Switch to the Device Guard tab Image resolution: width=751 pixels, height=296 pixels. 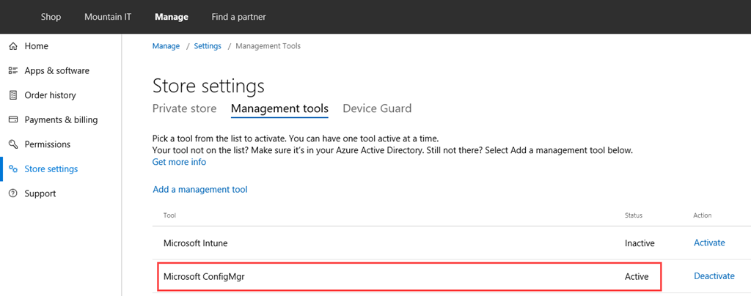click(377, 108)
